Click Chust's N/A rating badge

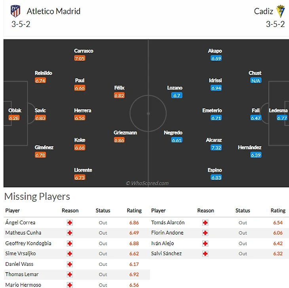(x=255, y=81)
